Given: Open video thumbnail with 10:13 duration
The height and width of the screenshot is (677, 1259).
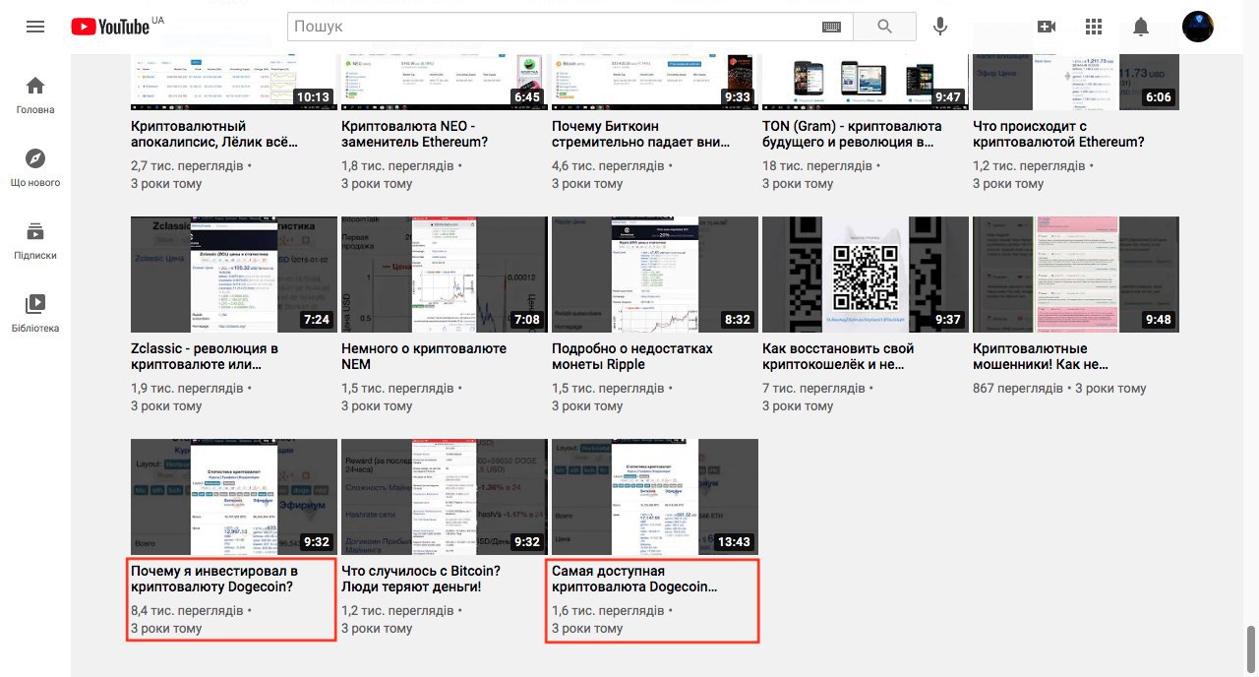Looking at the screenshot, I should coord(234,81).
